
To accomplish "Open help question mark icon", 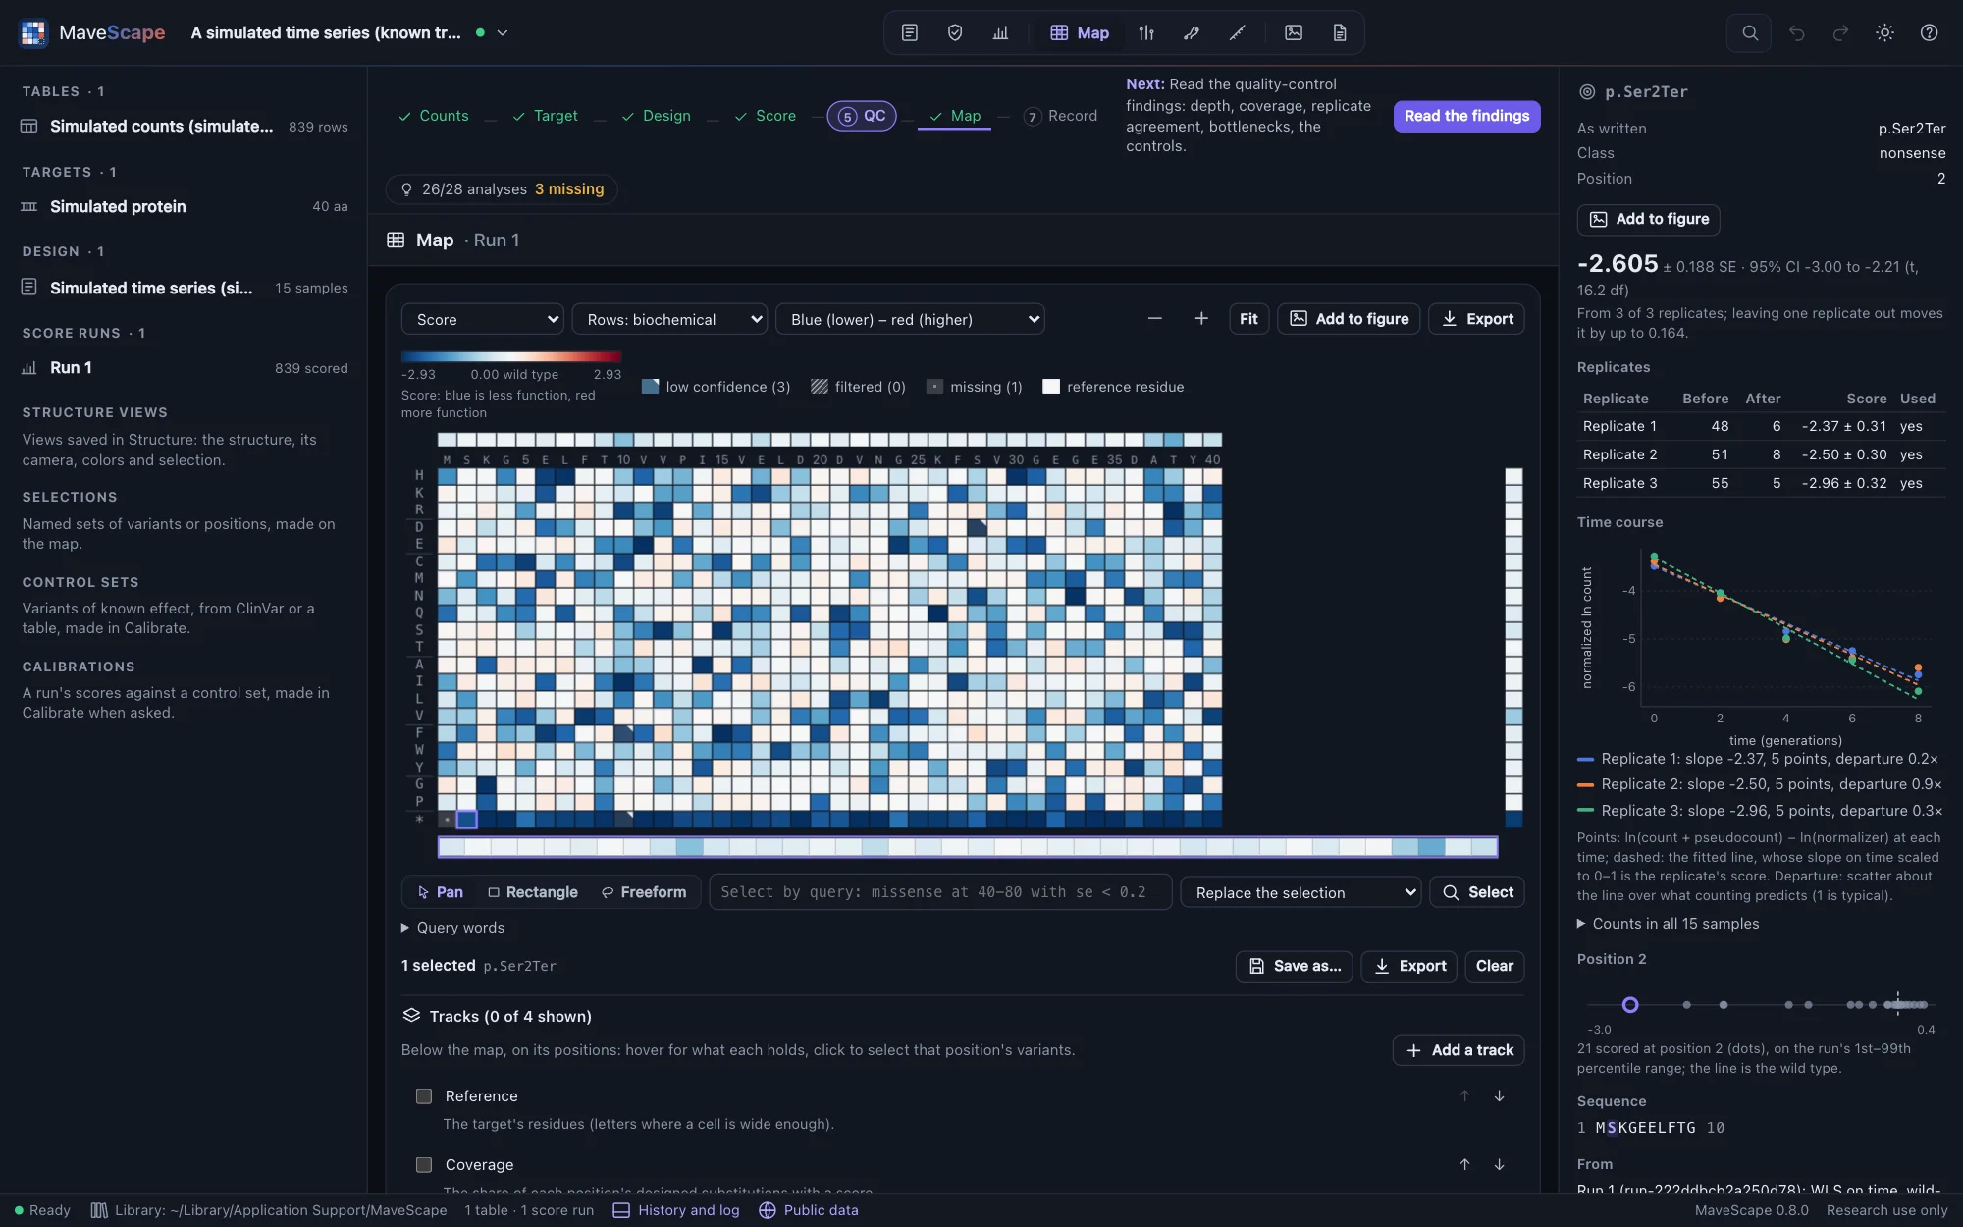I will click(1929, 32).
